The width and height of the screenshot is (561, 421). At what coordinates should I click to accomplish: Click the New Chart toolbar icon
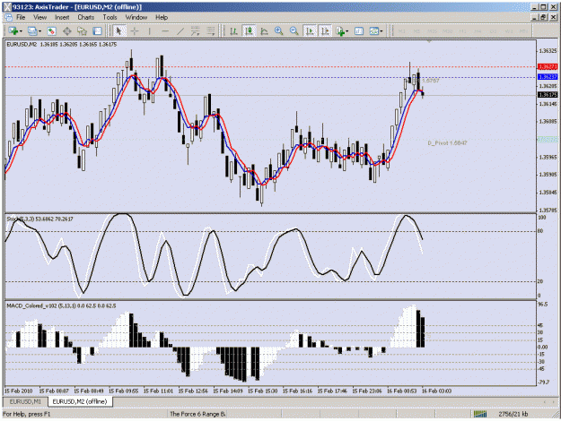pyautogui.click(x=13, y=31)
